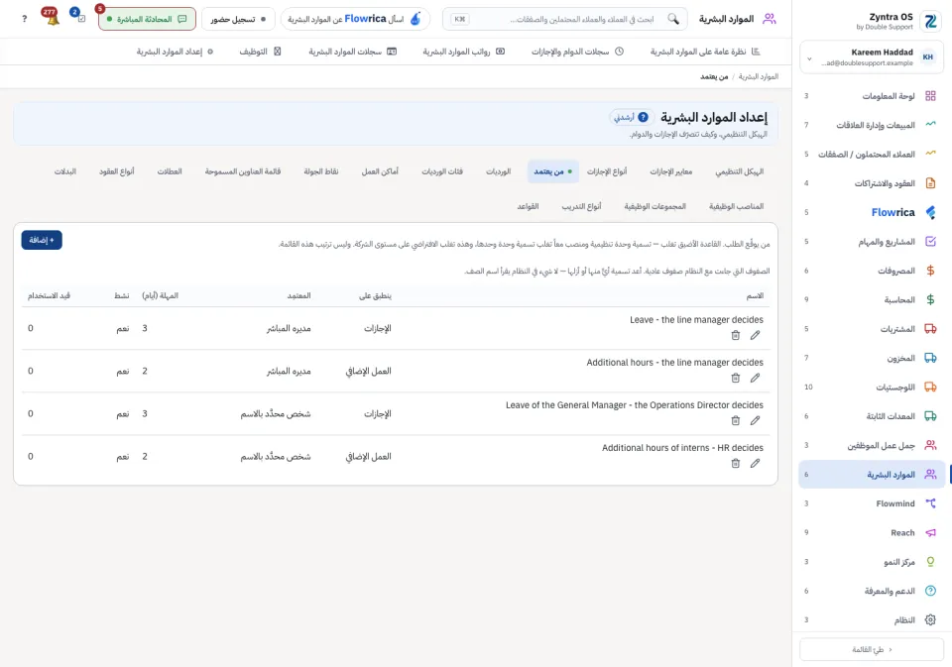Select the من يعتمد sub-tab
This screenshot has width=952, height=667.
point(553,171)
